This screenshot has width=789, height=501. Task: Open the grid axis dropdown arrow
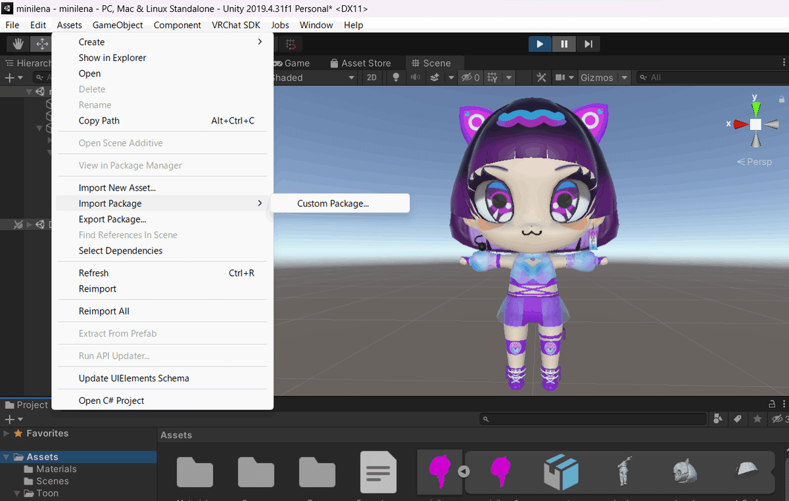tap(509, 77)
